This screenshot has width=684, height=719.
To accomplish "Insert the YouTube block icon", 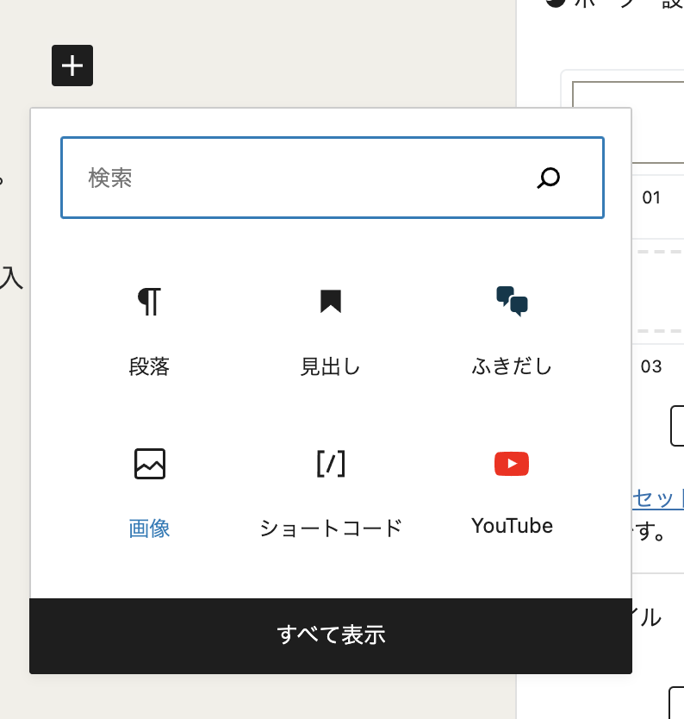I will 512,464.
